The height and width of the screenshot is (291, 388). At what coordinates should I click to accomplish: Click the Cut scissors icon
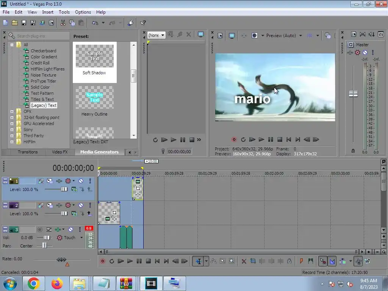(63, 23)
